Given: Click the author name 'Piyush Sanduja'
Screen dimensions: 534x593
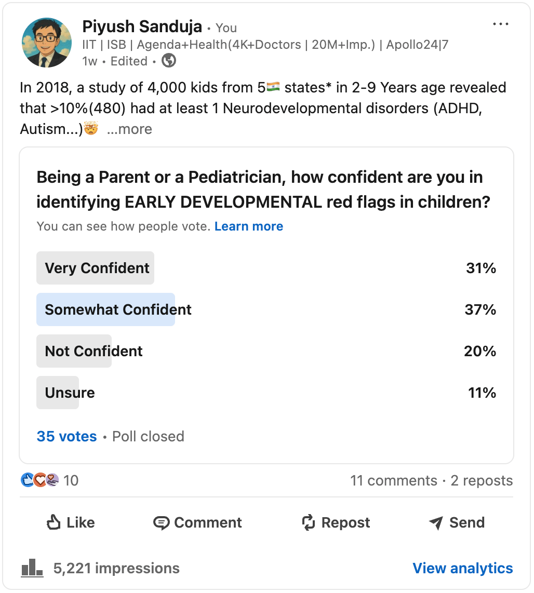Looking at the screenshot, I should click(x=142, y=26).
